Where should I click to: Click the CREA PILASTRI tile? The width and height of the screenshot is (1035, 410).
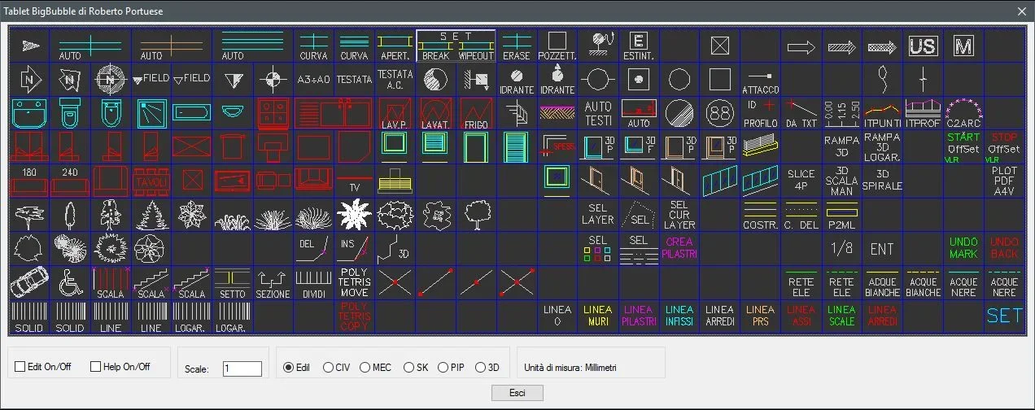(x=679, y=248)
